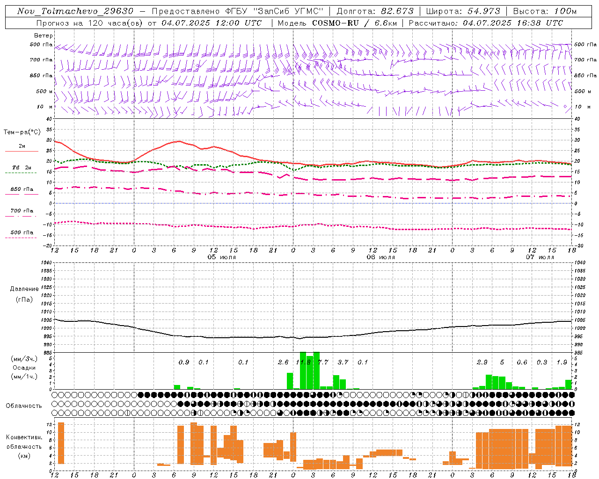This screenshot has width=599, height=479.
Task: Click the station title Nov_Tolmachevo_29630
Action: (75, 11)
